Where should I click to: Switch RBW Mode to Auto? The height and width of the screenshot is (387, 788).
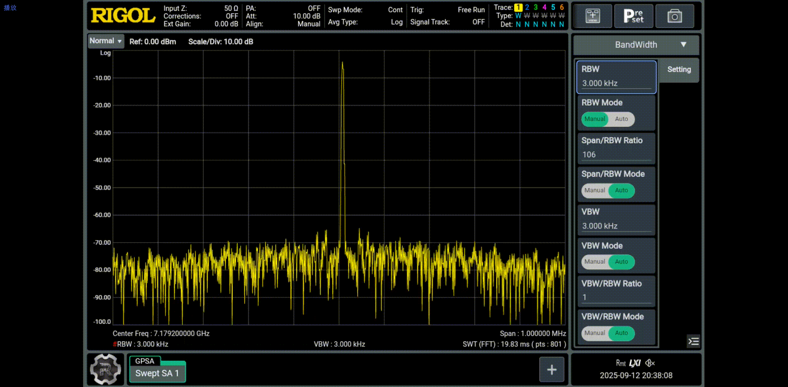(621, 119)
